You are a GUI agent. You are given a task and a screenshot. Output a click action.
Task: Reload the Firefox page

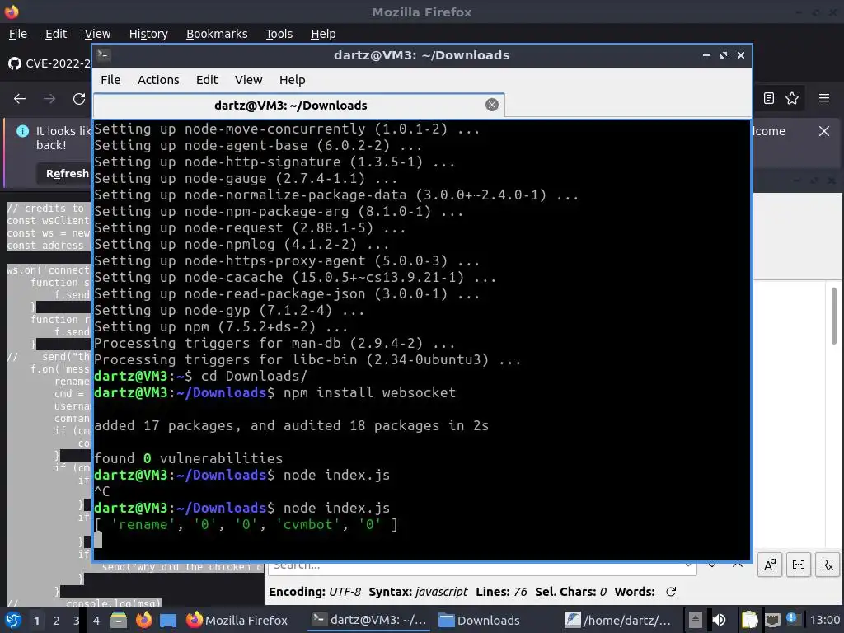79,99
